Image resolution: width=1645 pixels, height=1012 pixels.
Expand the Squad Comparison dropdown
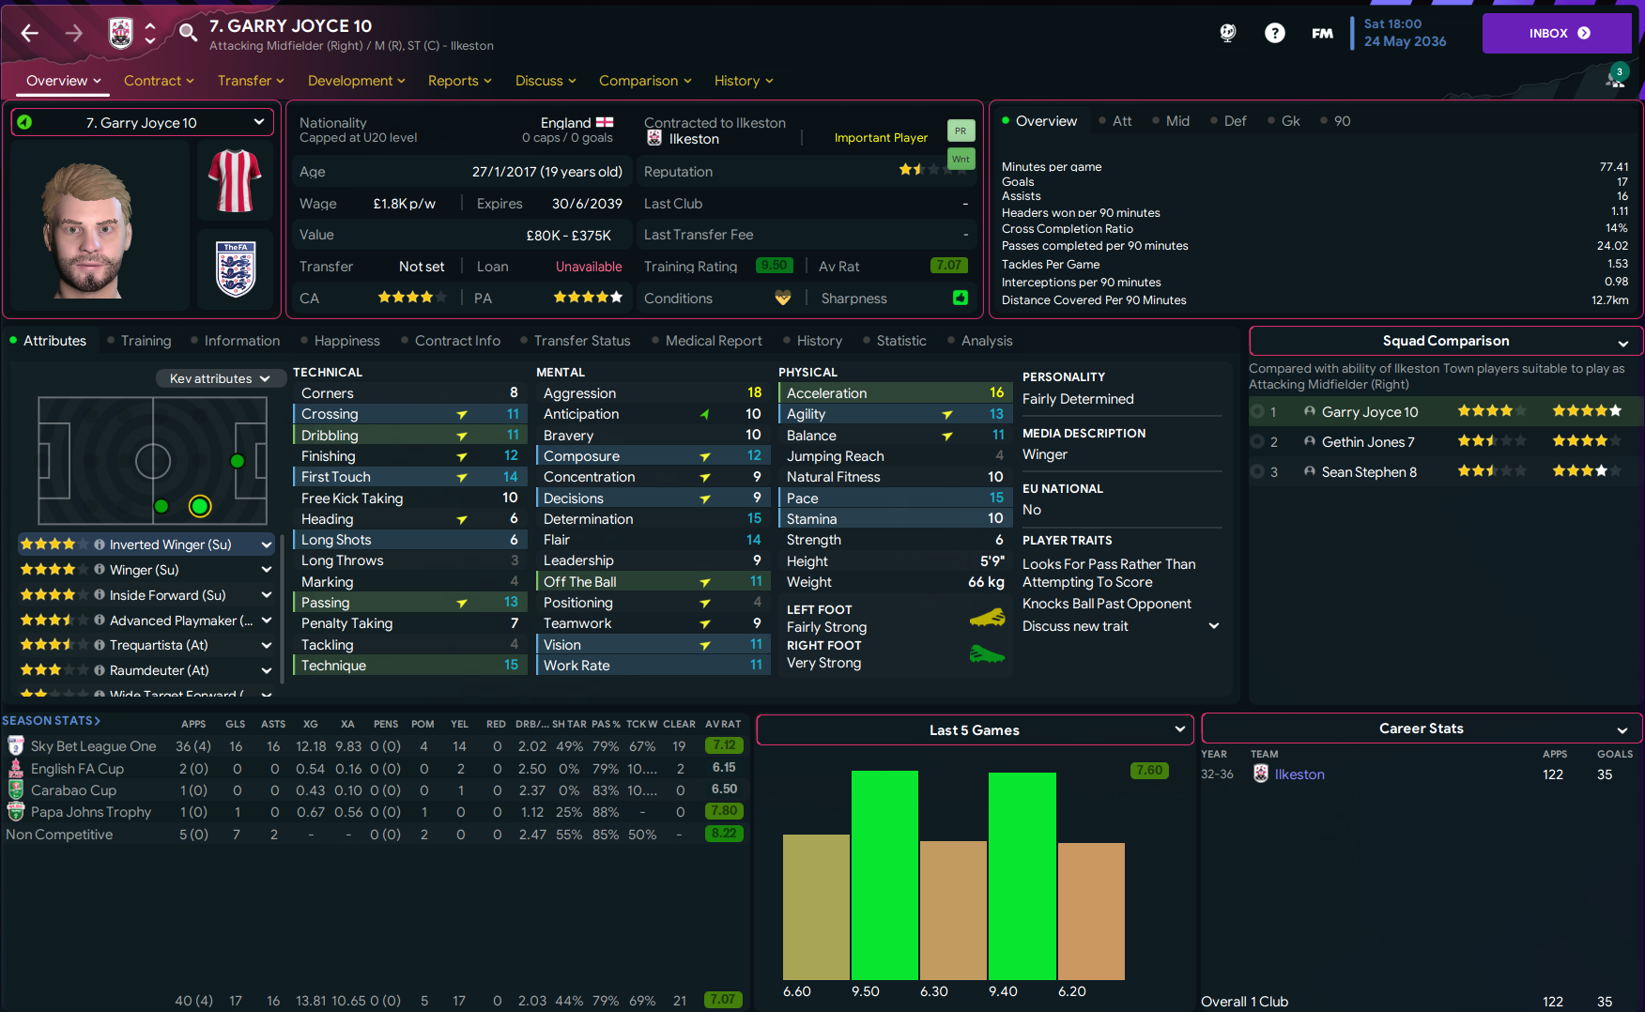pos(1446,341)
